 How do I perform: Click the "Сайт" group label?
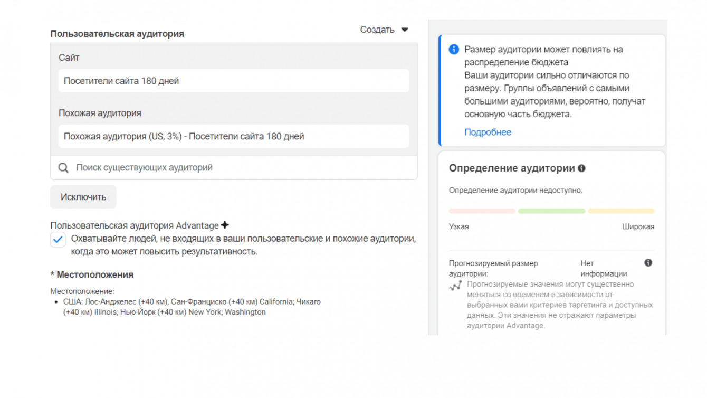69,58
